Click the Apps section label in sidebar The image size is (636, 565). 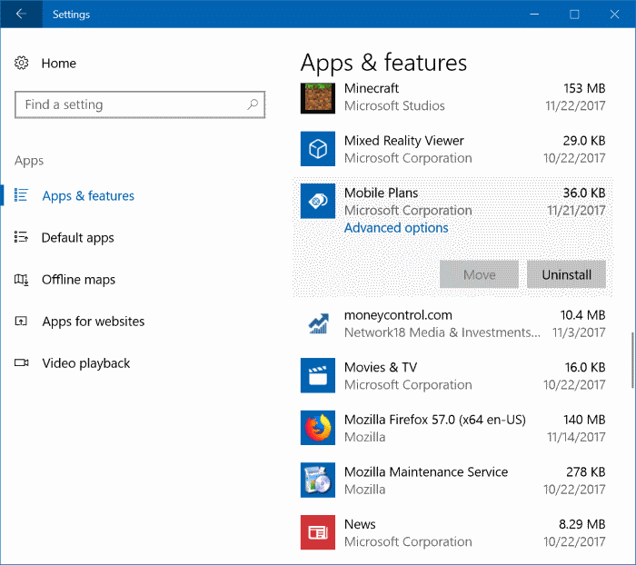coord(29,161)
